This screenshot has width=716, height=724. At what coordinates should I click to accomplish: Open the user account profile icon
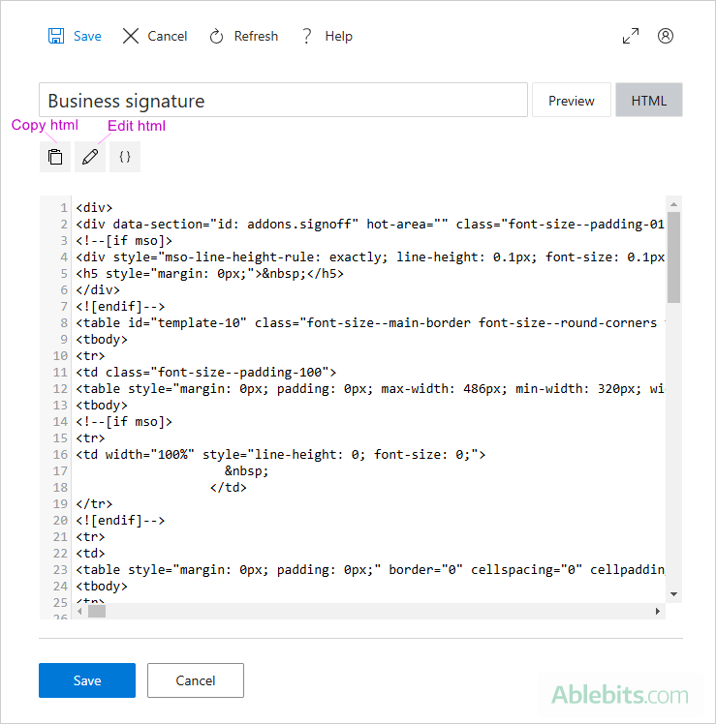(x=666, y=36)
